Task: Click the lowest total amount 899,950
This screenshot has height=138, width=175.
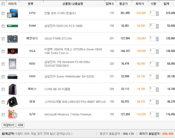Action: coord(168,134)
